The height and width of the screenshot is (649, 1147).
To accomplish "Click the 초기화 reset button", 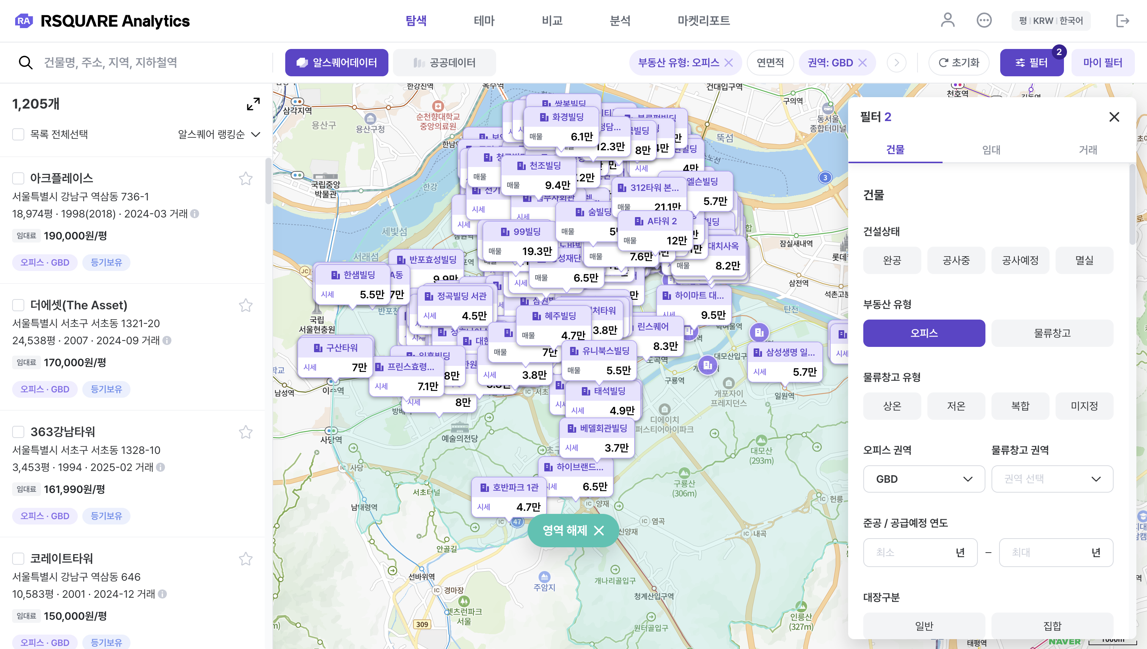I will pos(958,63).
